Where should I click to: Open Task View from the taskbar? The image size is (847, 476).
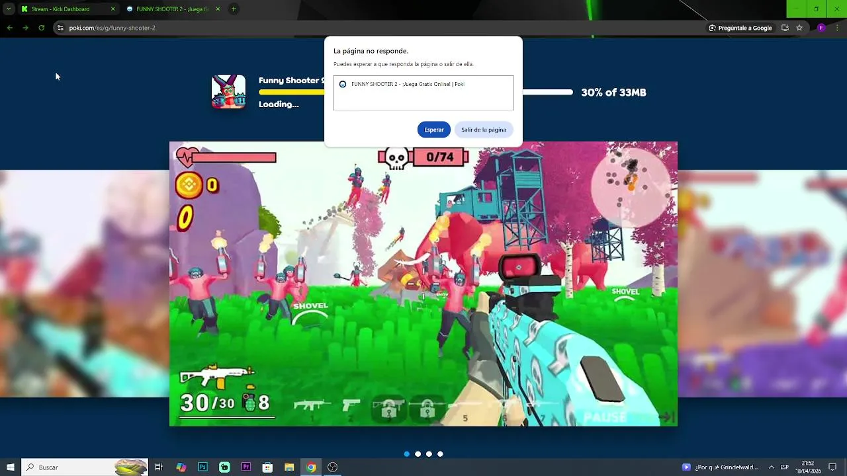coord(159,467)
